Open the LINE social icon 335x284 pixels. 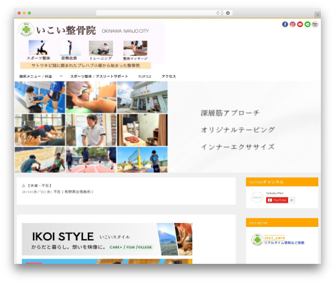tap(308, 24)
